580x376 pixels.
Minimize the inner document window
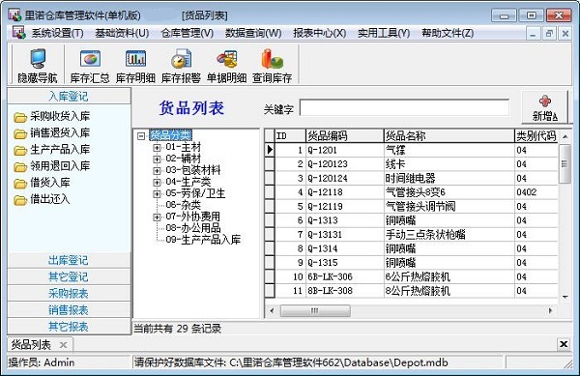click(533, 34)
